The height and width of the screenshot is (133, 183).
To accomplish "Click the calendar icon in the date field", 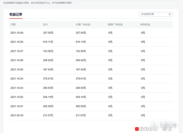I will tap(170, 14).
